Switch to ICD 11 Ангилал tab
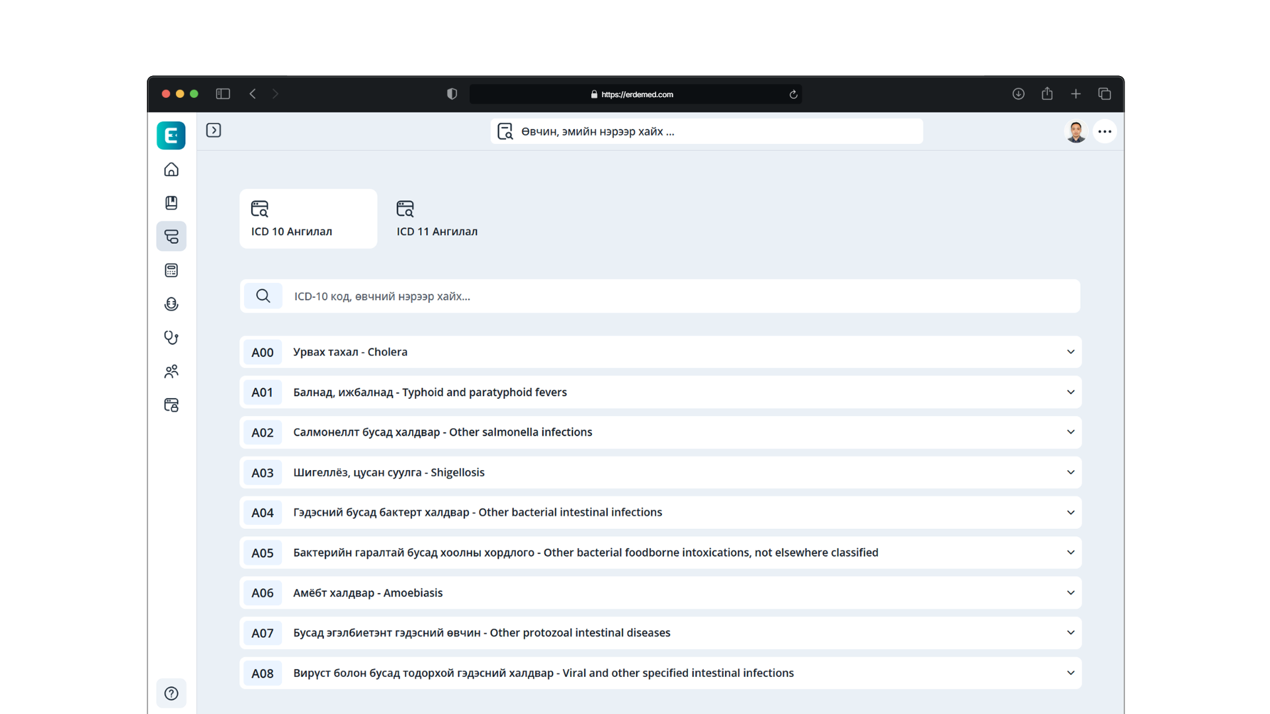This screenshot has height=714, width=1270. point(437,219)
